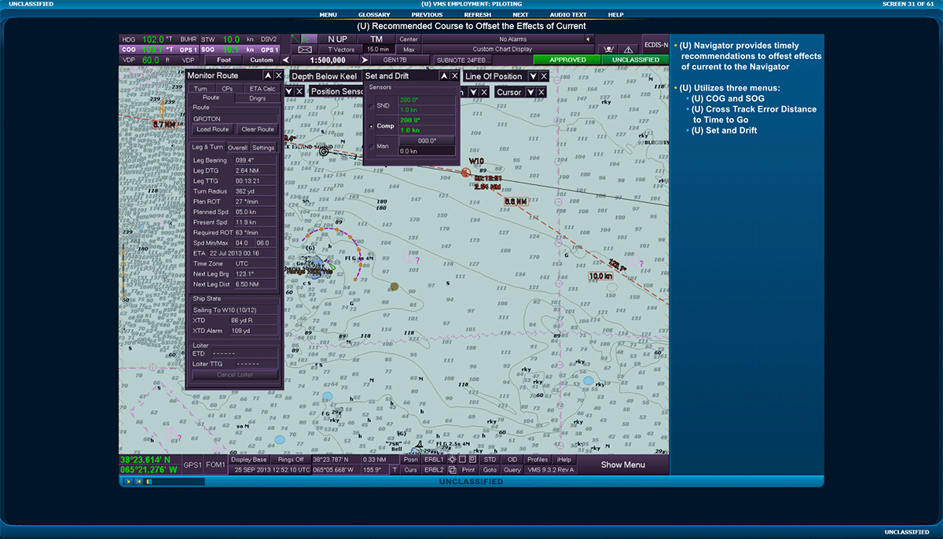943x539 pixels.
Task: Select the Man sensor radio button
Action: (x=371, y=146)
